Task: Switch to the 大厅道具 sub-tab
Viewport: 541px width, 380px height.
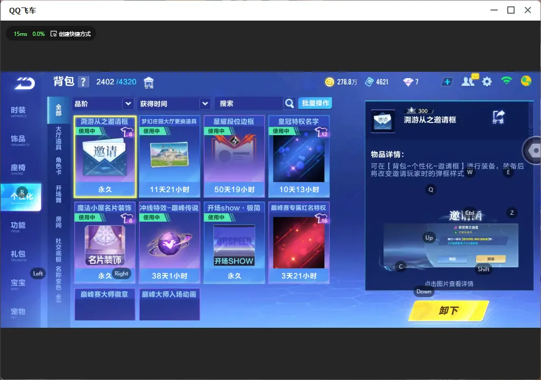Action: click(x=59, y=138)
